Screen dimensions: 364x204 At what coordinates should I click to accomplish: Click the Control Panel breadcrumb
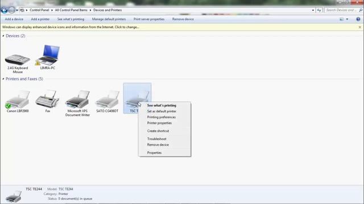point(39,10)
